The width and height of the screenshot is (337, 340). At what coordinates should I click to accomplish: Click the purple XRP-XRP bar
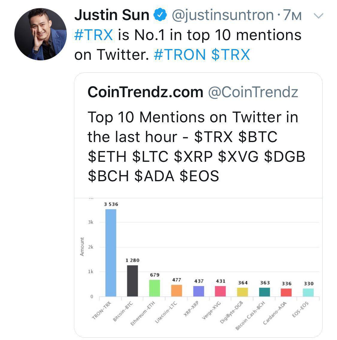pyautogui.click(x=199, y=291)
